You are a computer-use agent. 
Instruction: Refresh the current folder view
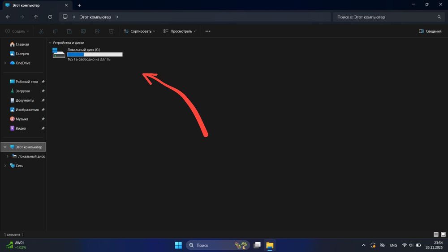coord(50,17)
